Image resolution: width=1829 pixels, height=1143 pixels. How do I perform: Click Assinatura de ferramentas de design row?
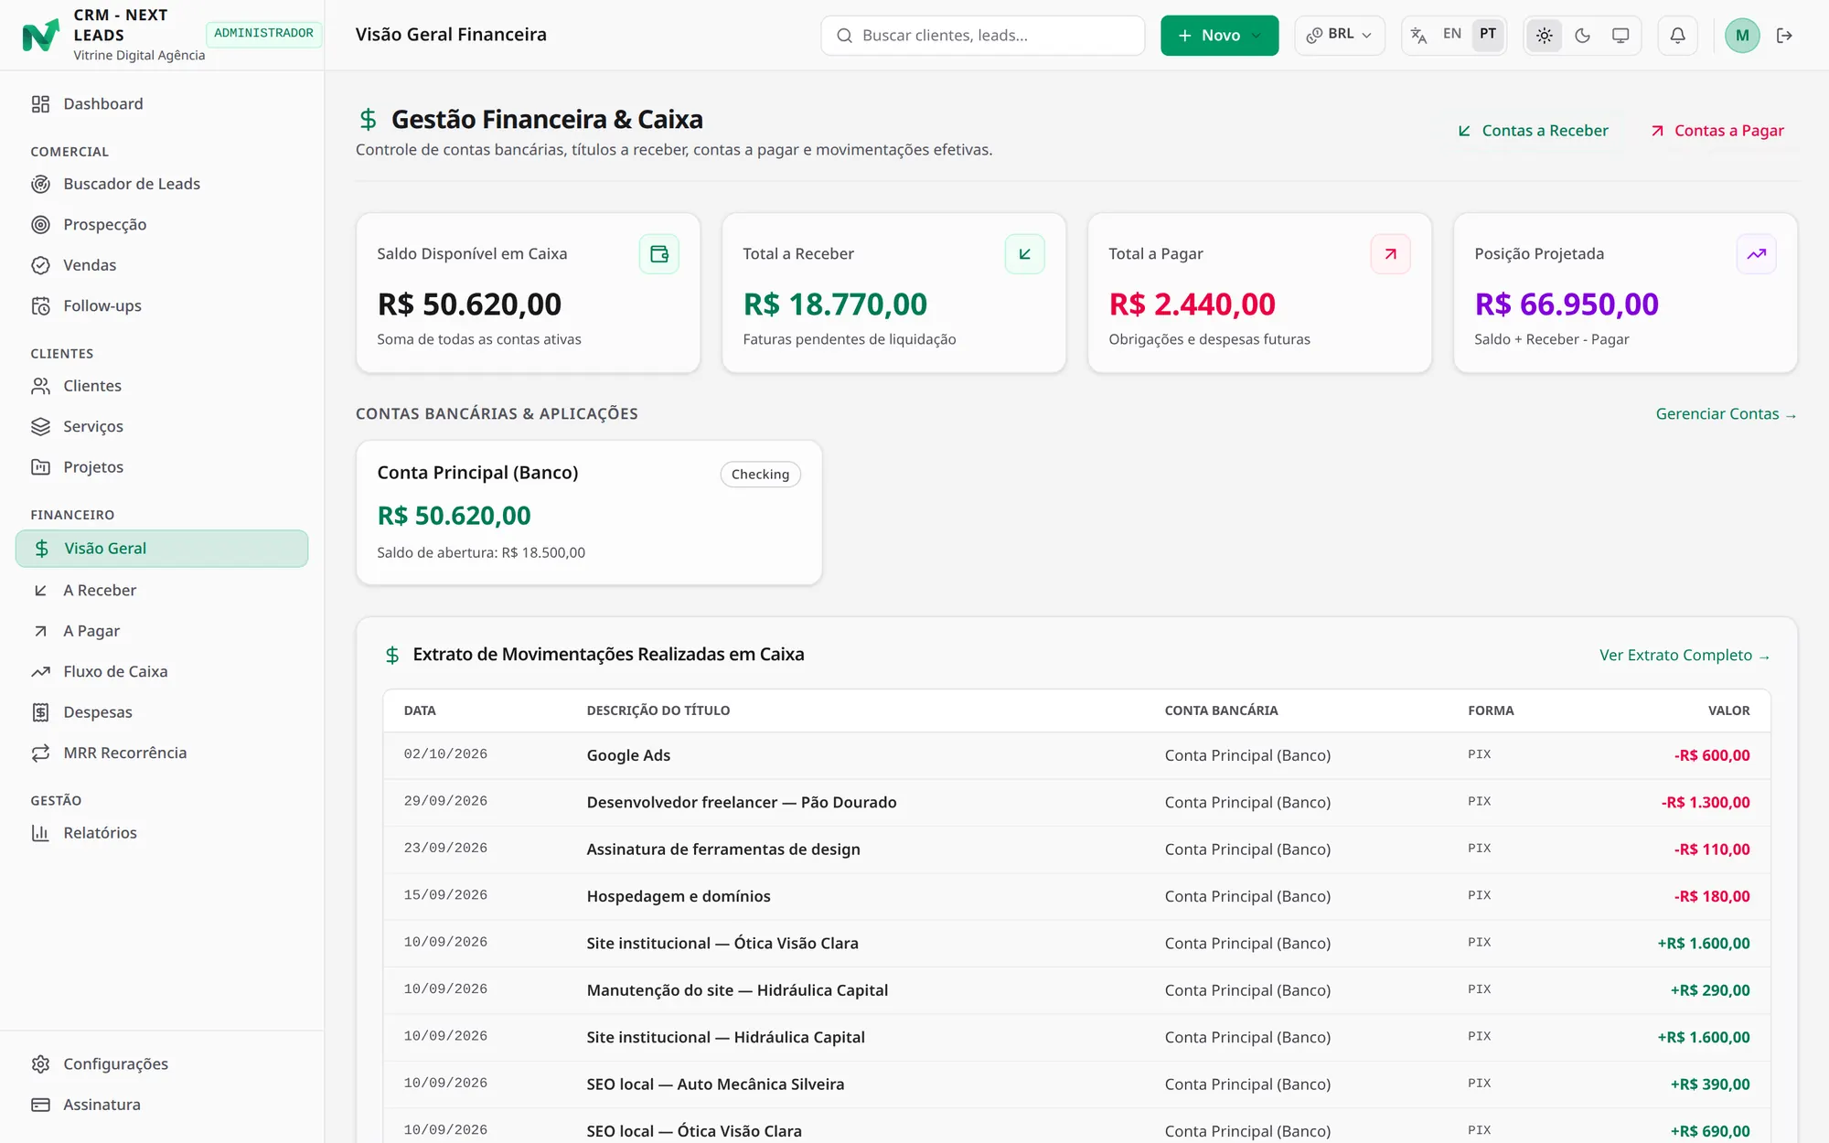(1076, 849)
